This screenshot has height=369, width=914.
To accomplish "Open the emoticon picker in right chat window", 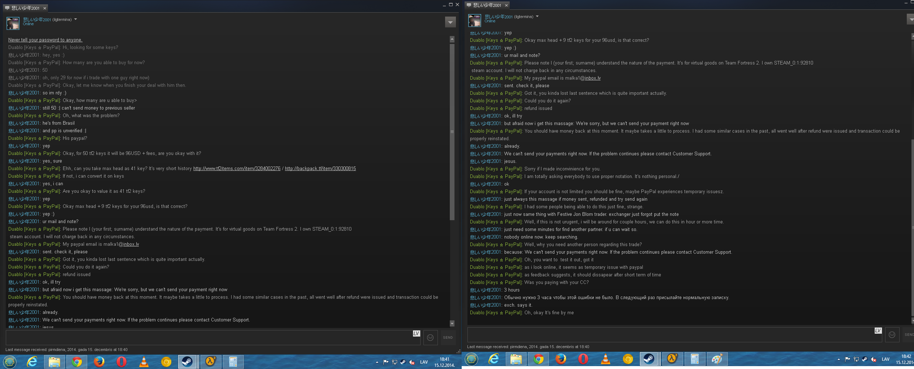I will [x=892, y=335].
